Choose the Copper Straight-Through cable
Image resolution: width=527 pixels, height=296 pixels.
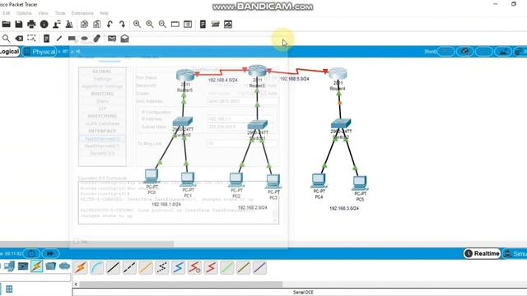[x=114, y=268]
